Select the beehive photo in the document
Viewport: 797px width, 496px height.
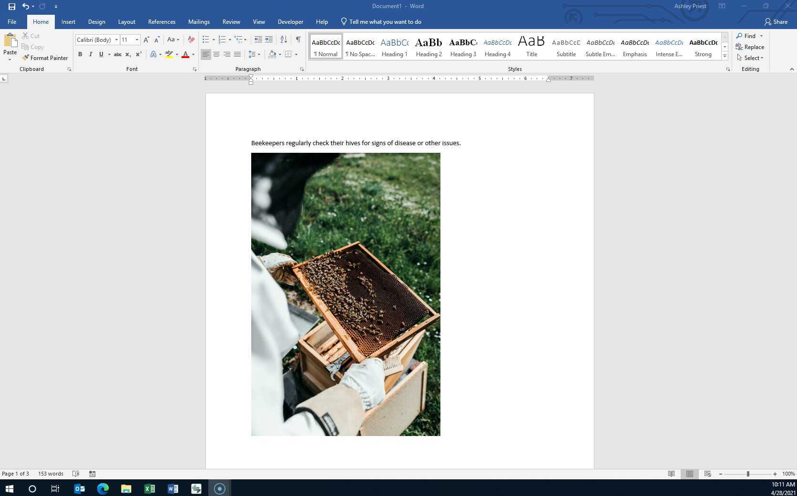click(x=346, y=294)
